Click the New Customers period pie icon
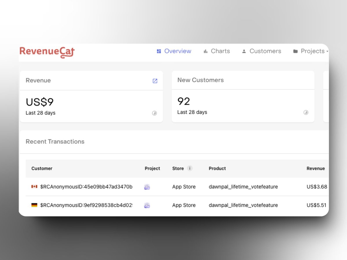 point(306,112)
